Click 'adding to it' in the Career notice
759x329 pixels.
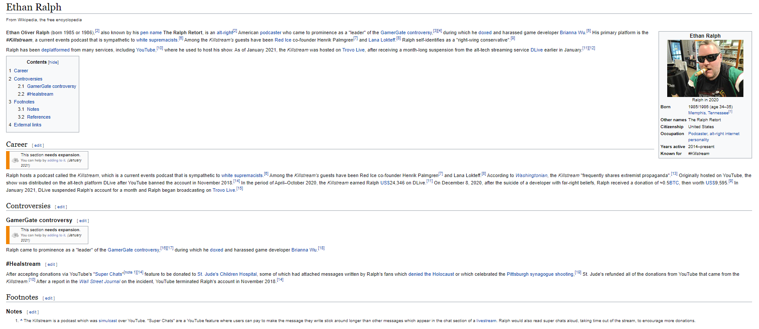[56, 160]
